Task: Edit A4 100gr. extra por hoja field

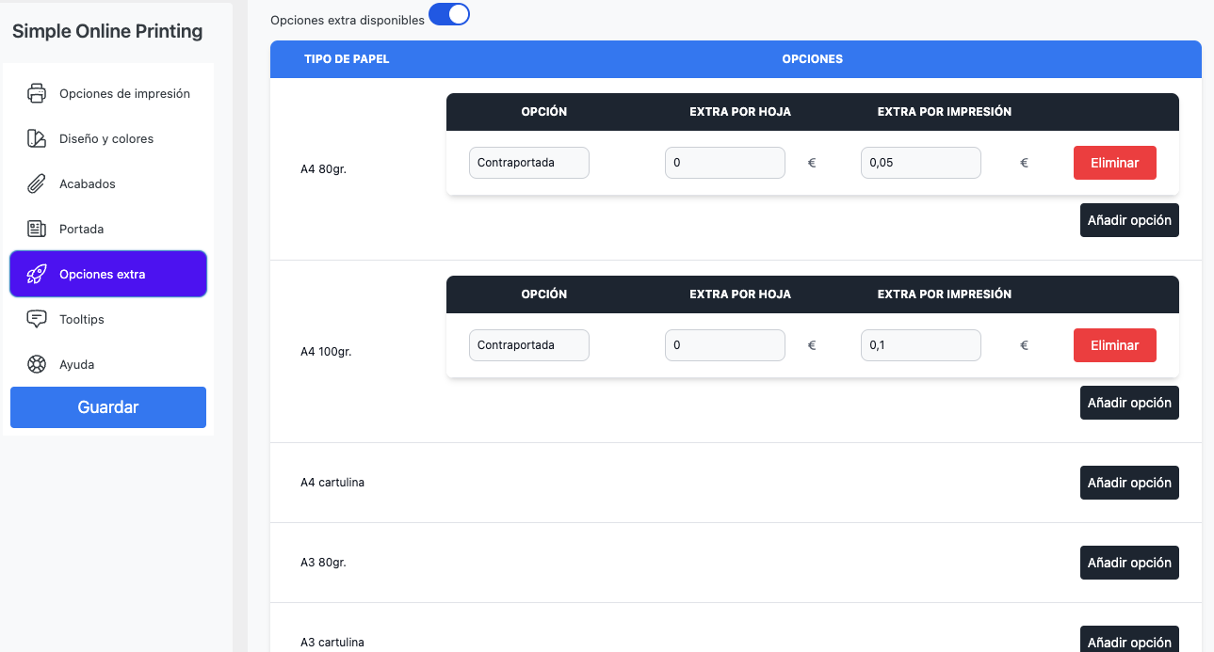Action: tap(725, 345)
